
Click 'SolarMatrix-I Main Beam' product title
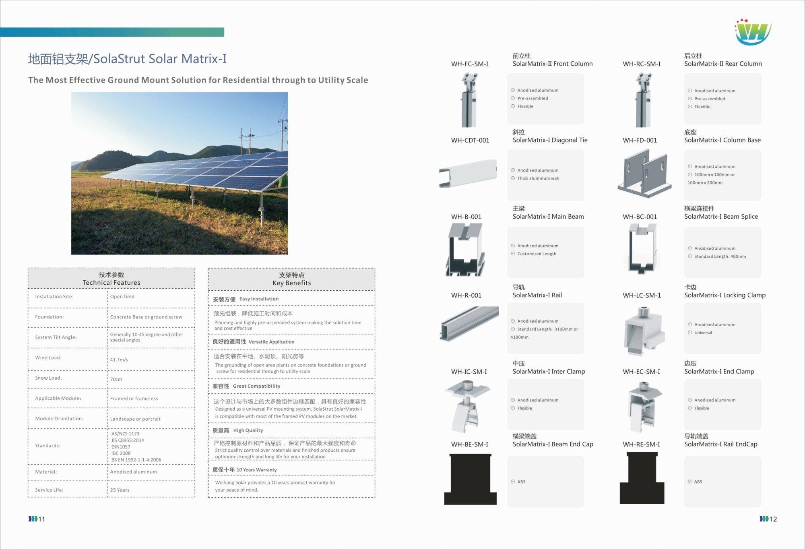pos(548,217)
